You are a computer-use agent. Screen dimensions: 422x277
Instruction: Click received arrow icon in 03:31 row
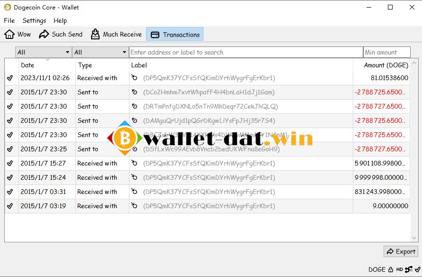tap(134, 192)
